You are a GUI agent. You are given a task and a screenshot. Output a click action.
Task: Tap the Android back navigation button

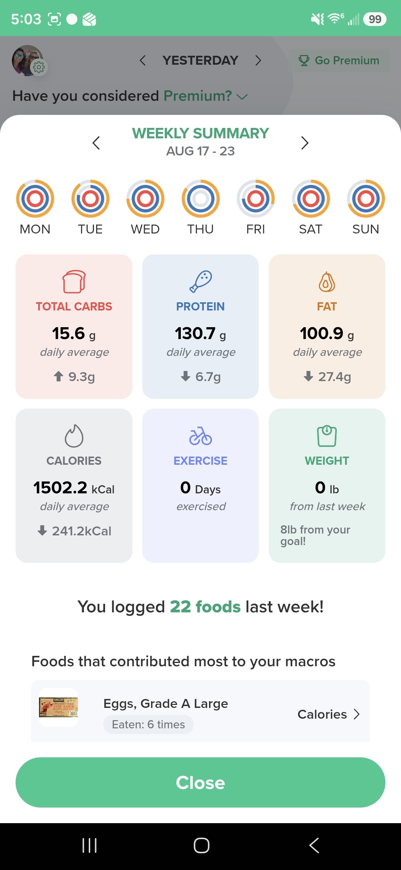tap(314, 845)
